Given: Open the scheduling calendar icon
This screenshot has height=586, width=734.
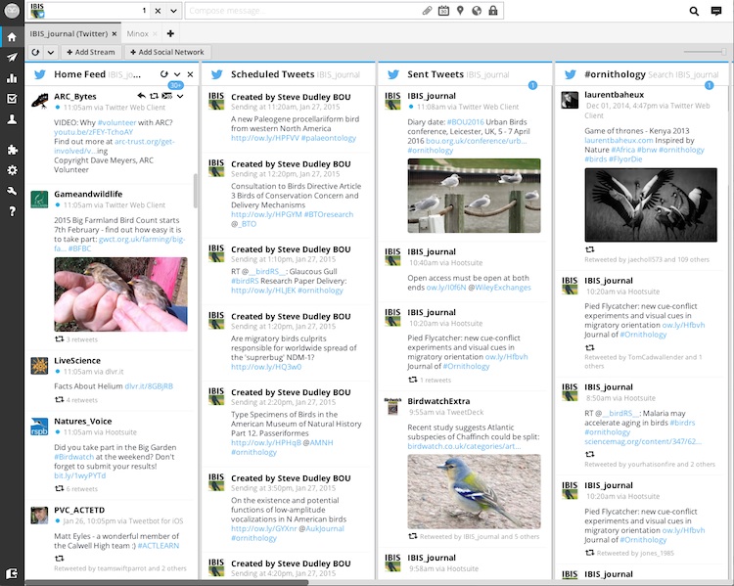Looking at the screenshot, I should pos(443,11).
